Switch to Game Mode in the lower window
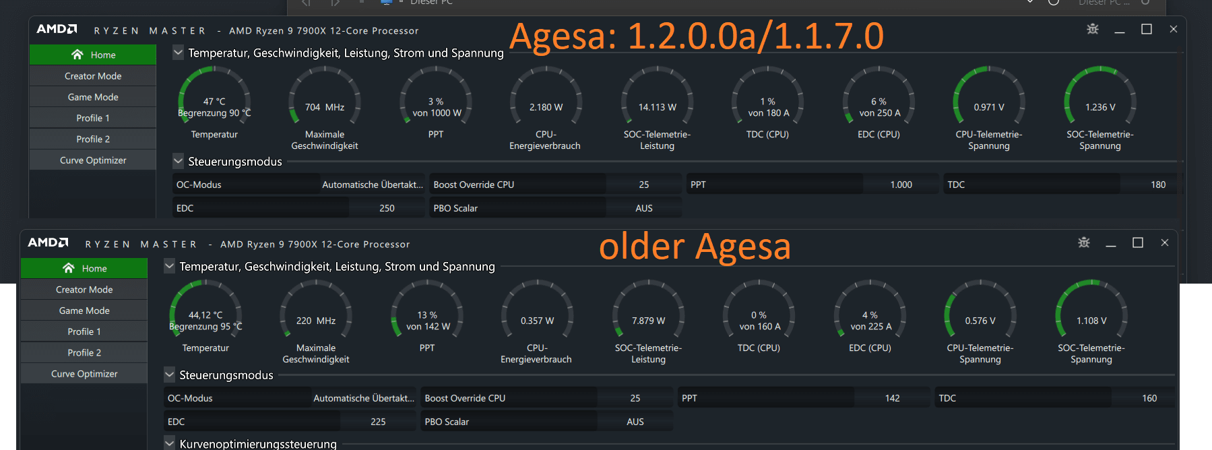The width and height of the screenshot is (1212, 450). [84, 311]
